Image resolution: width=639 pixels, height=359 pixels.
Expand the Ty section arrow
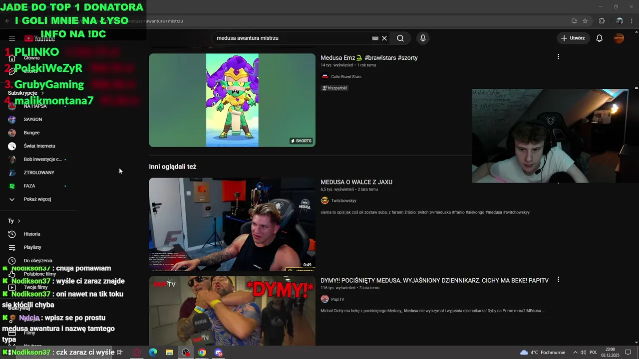point(19,221)
